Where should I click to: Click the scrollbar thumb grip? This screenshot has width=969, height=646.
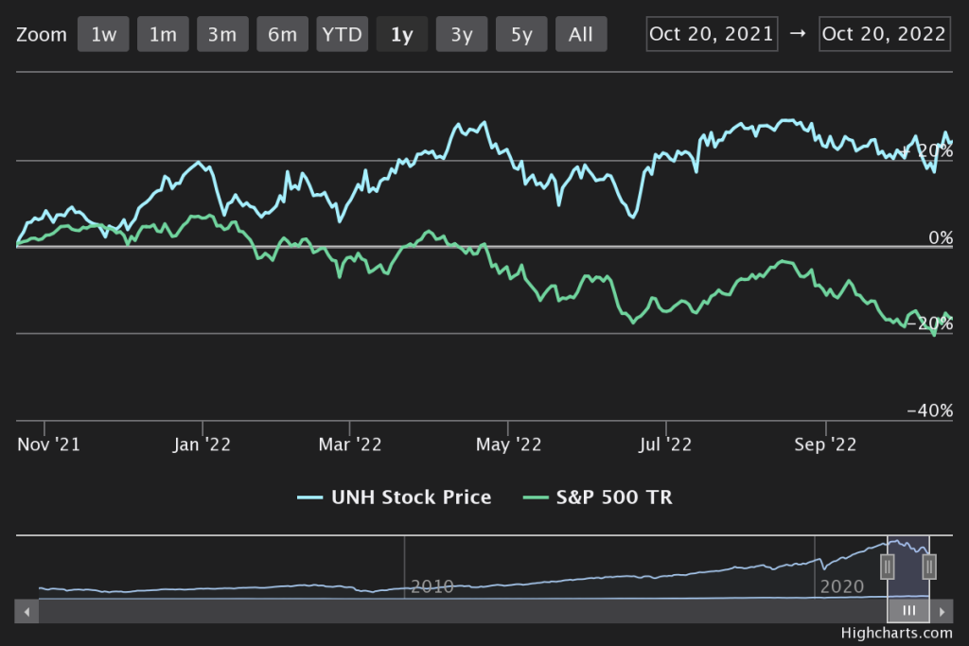pos(908,611)
